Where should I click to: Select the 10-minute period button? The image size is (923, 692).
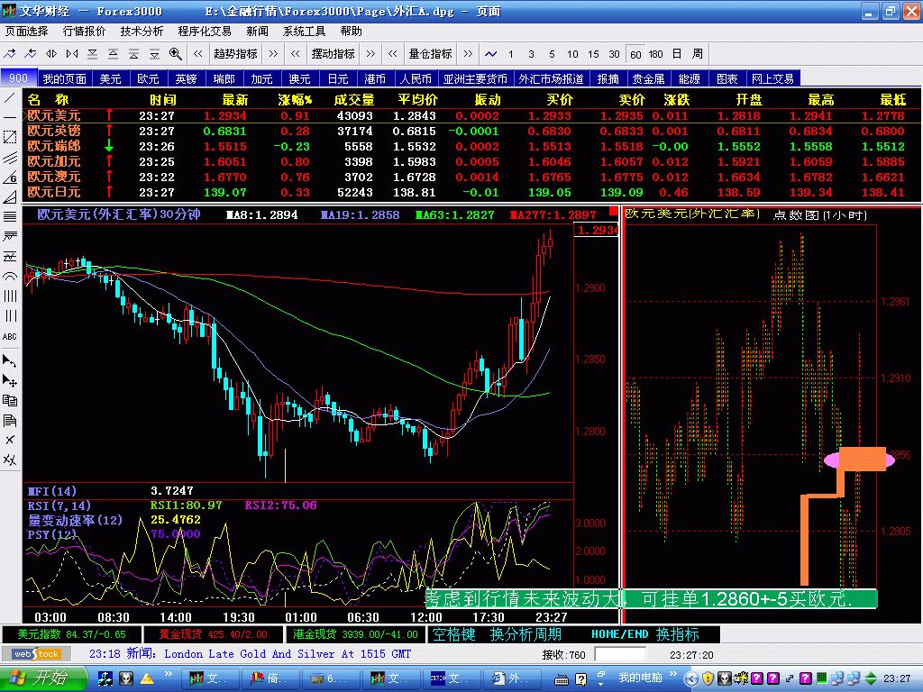coord(572,54)
